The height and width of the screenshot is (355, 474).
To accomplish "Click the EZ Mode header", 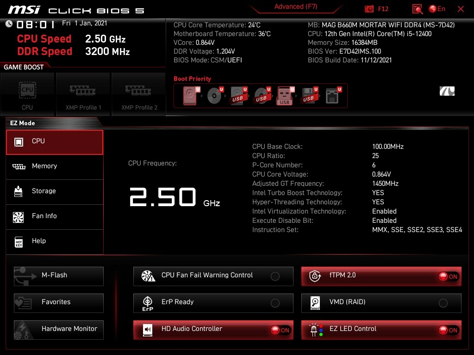I will 23,123.
